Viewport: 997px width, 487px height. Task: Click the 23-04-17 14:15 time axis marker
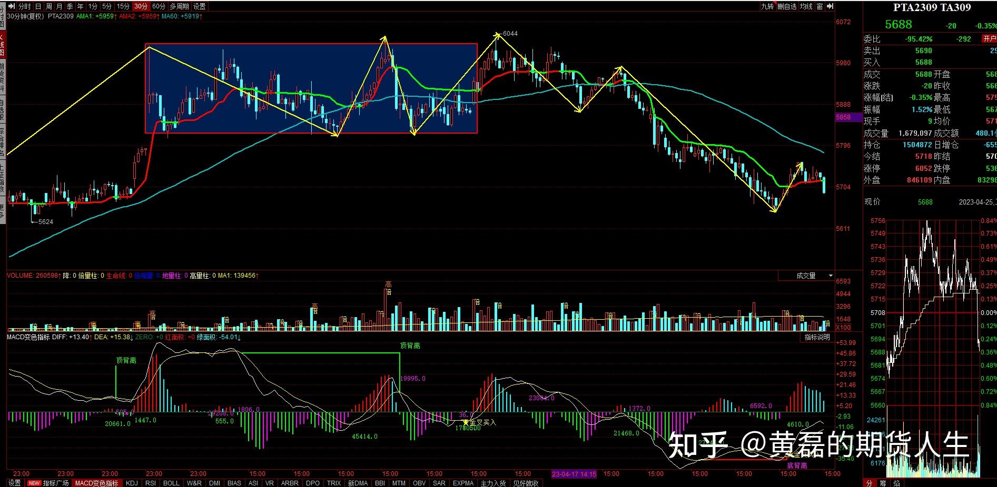point(574,474)
